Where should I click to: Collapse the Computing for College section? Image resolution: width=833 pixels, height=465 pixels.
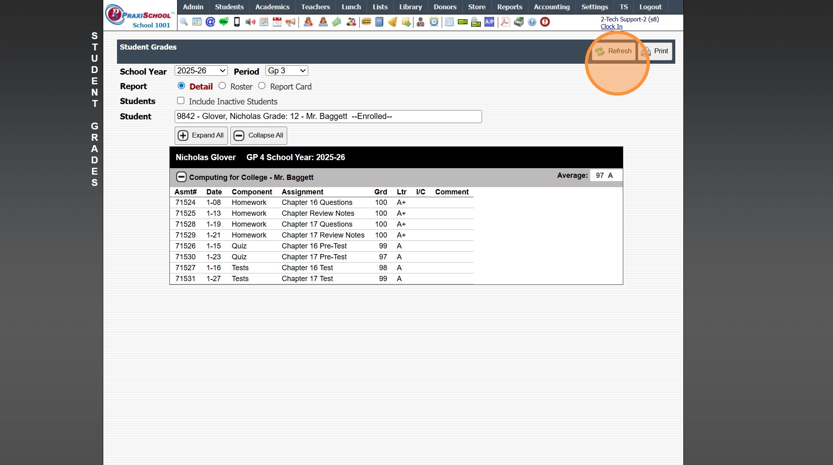click(182, 177)
